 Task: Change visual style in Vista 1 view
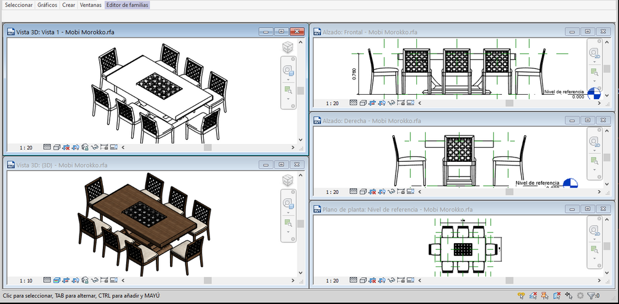point(57,148)
